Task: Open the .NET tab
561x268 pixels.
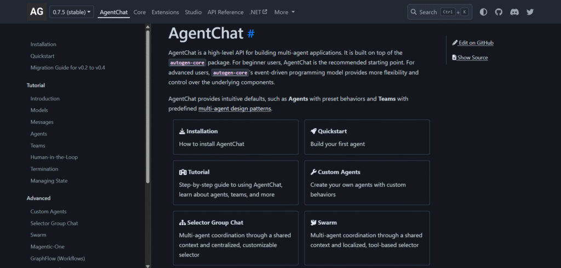Action: [259, 12]
